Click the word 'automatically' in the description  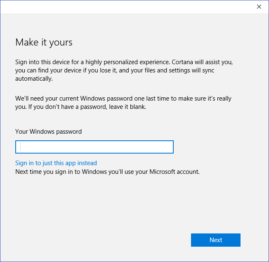[x=34, y=79]
